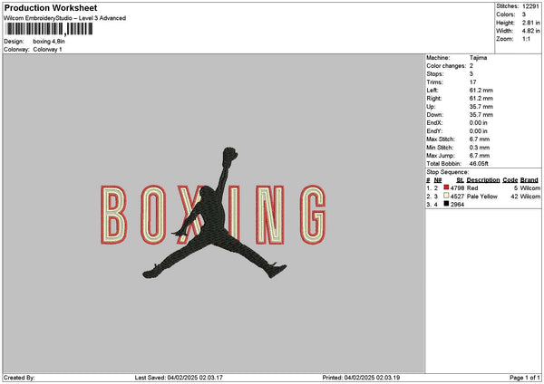Click the Last Saved timestamp
Viewport: 544px width, 384px height.
click(x=179, y=378)
